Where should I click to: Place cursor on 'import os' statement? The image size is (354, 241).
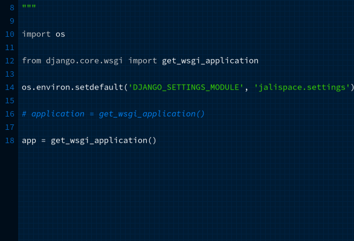click(x=43, y=34)
